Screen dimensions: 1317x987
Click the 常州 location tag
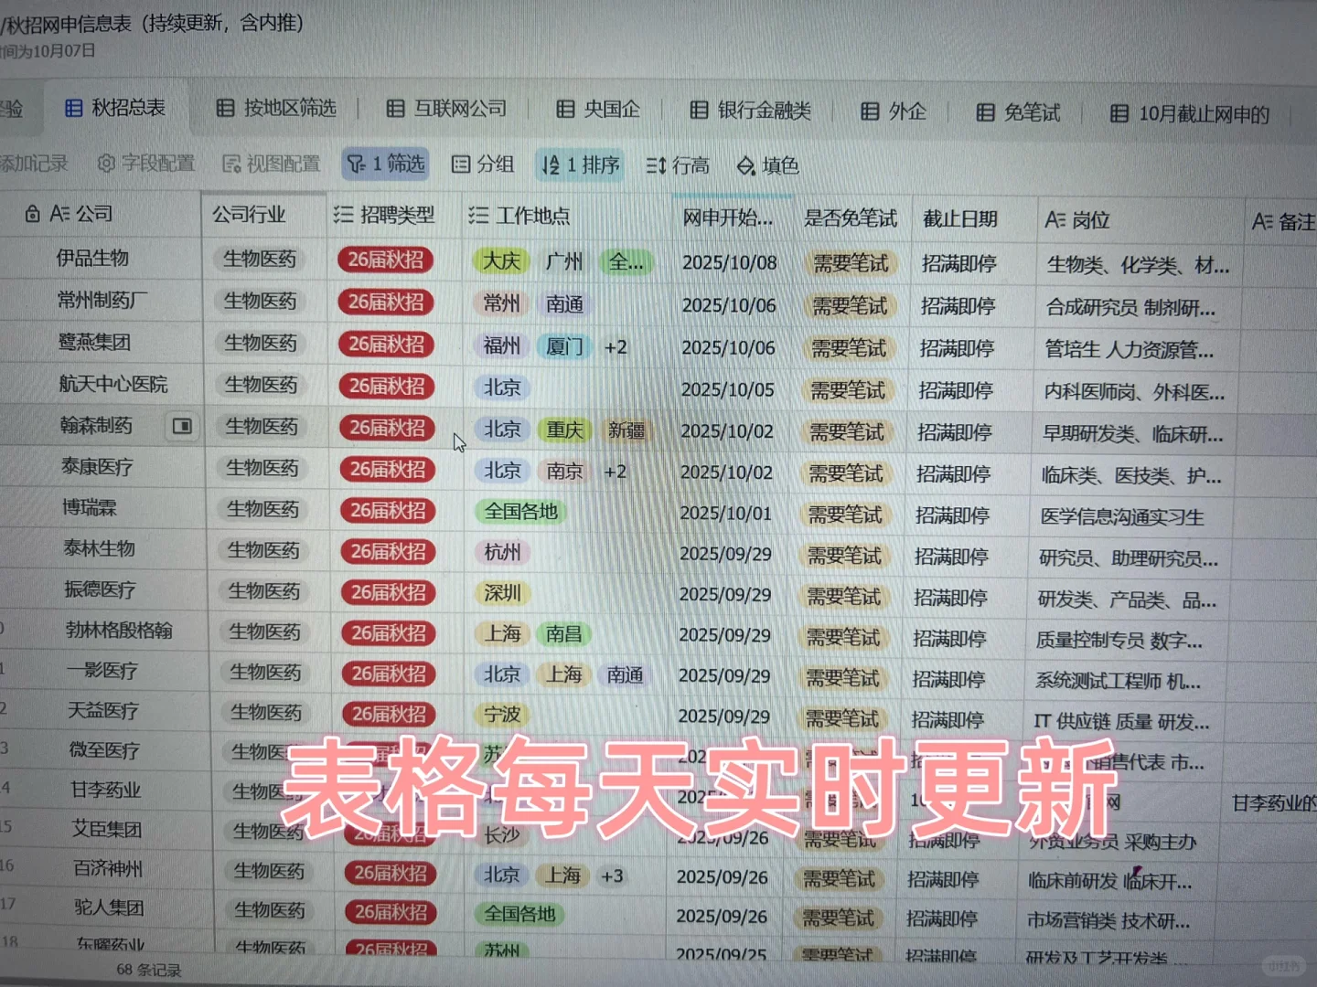tap(501, 303)
